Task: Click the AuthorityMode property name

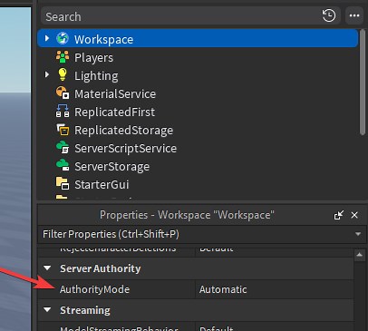Action: click(94, 289)
